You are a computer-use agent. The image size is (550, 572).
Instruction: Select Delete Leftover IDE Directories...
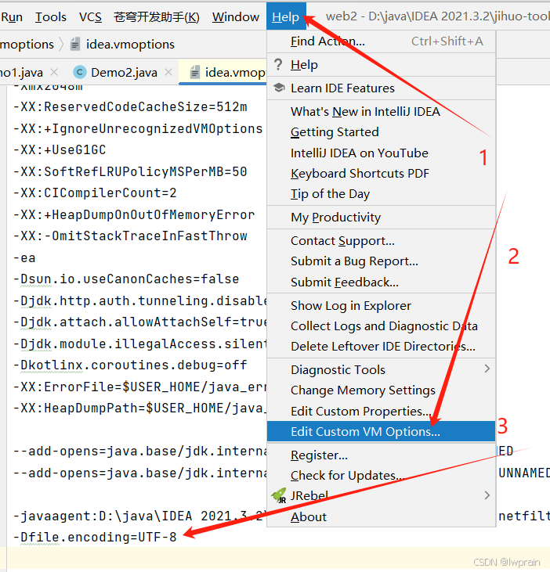click(381, 346)
